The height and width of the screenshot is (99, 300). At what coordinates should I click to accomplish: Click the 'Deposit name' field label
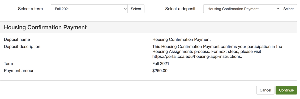(x=17, y=39)
